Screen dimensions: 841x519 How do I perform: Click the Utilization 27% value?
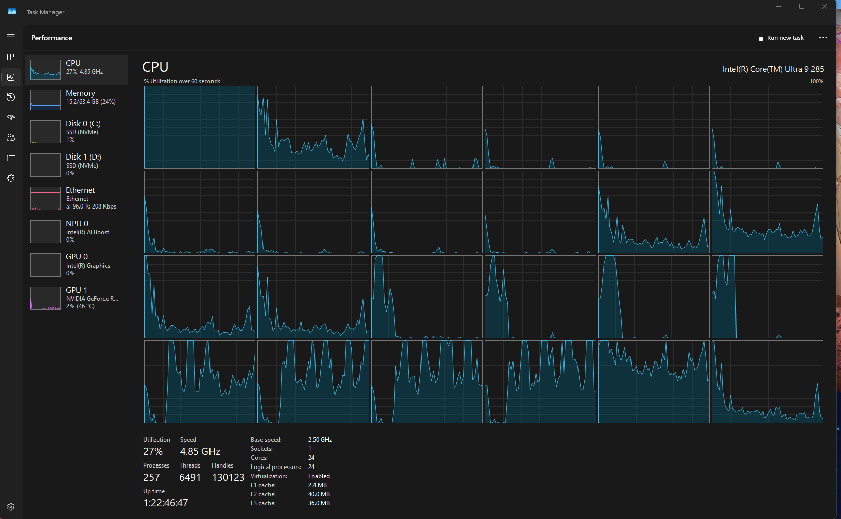coord(153,451)
